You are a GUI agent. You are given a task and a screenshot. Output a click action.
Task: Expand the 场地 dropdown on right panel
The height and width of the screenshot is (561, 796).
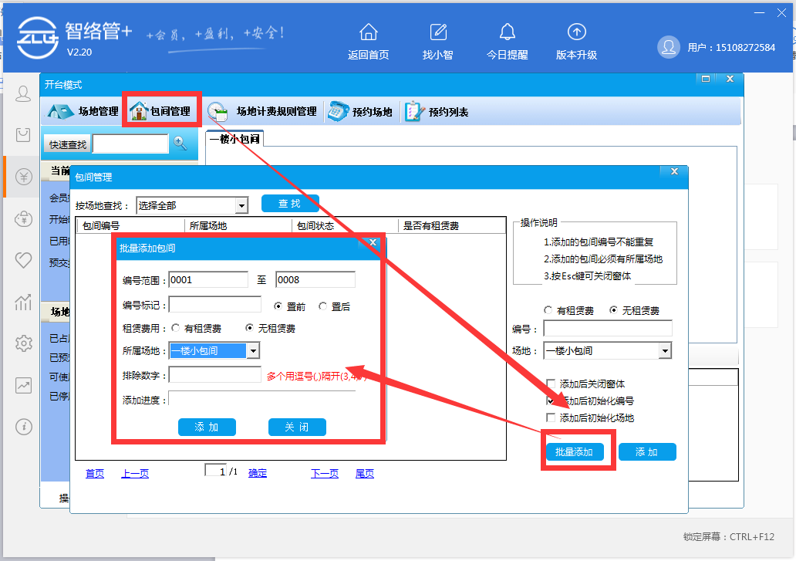pyautogui.click(x=665, y=351)
